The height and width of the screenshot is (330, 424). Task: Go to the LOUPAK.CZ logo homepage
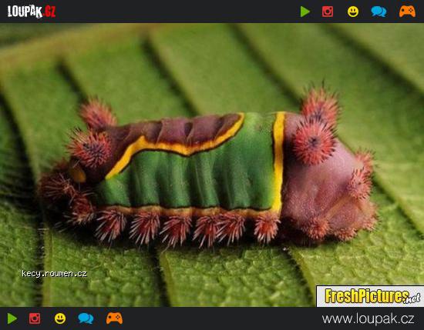coord(32,12)
